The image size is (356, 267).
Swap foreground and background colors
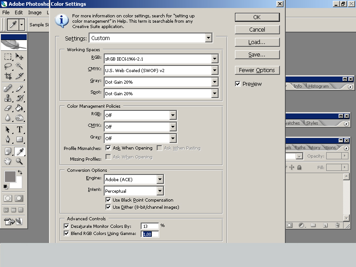(x=20, y=172)
